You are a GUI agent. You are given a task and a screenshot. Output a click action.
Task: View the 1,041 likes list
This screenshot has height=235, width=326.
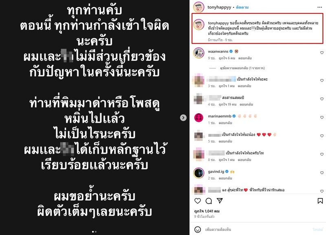pos(207,211)
